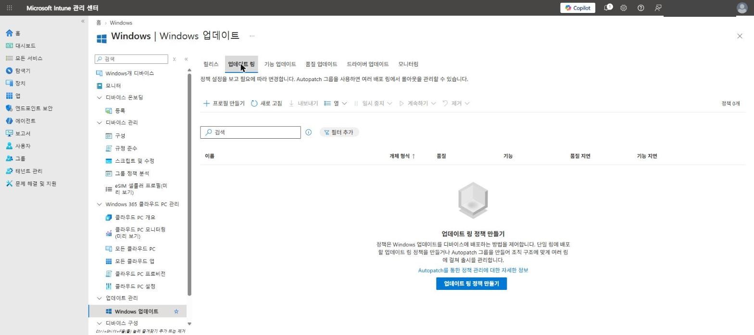The width and height of the screenshot is (754, 335).
Task: Open the account avatar menu
Action: coord(742,8)
